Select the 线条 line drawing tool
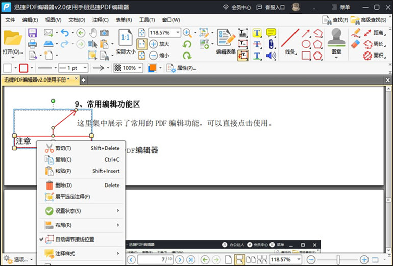 tap(290, 41)
